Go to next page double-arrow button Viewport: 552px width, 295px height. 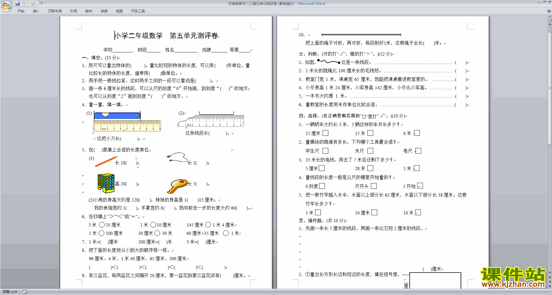[550, 286]
